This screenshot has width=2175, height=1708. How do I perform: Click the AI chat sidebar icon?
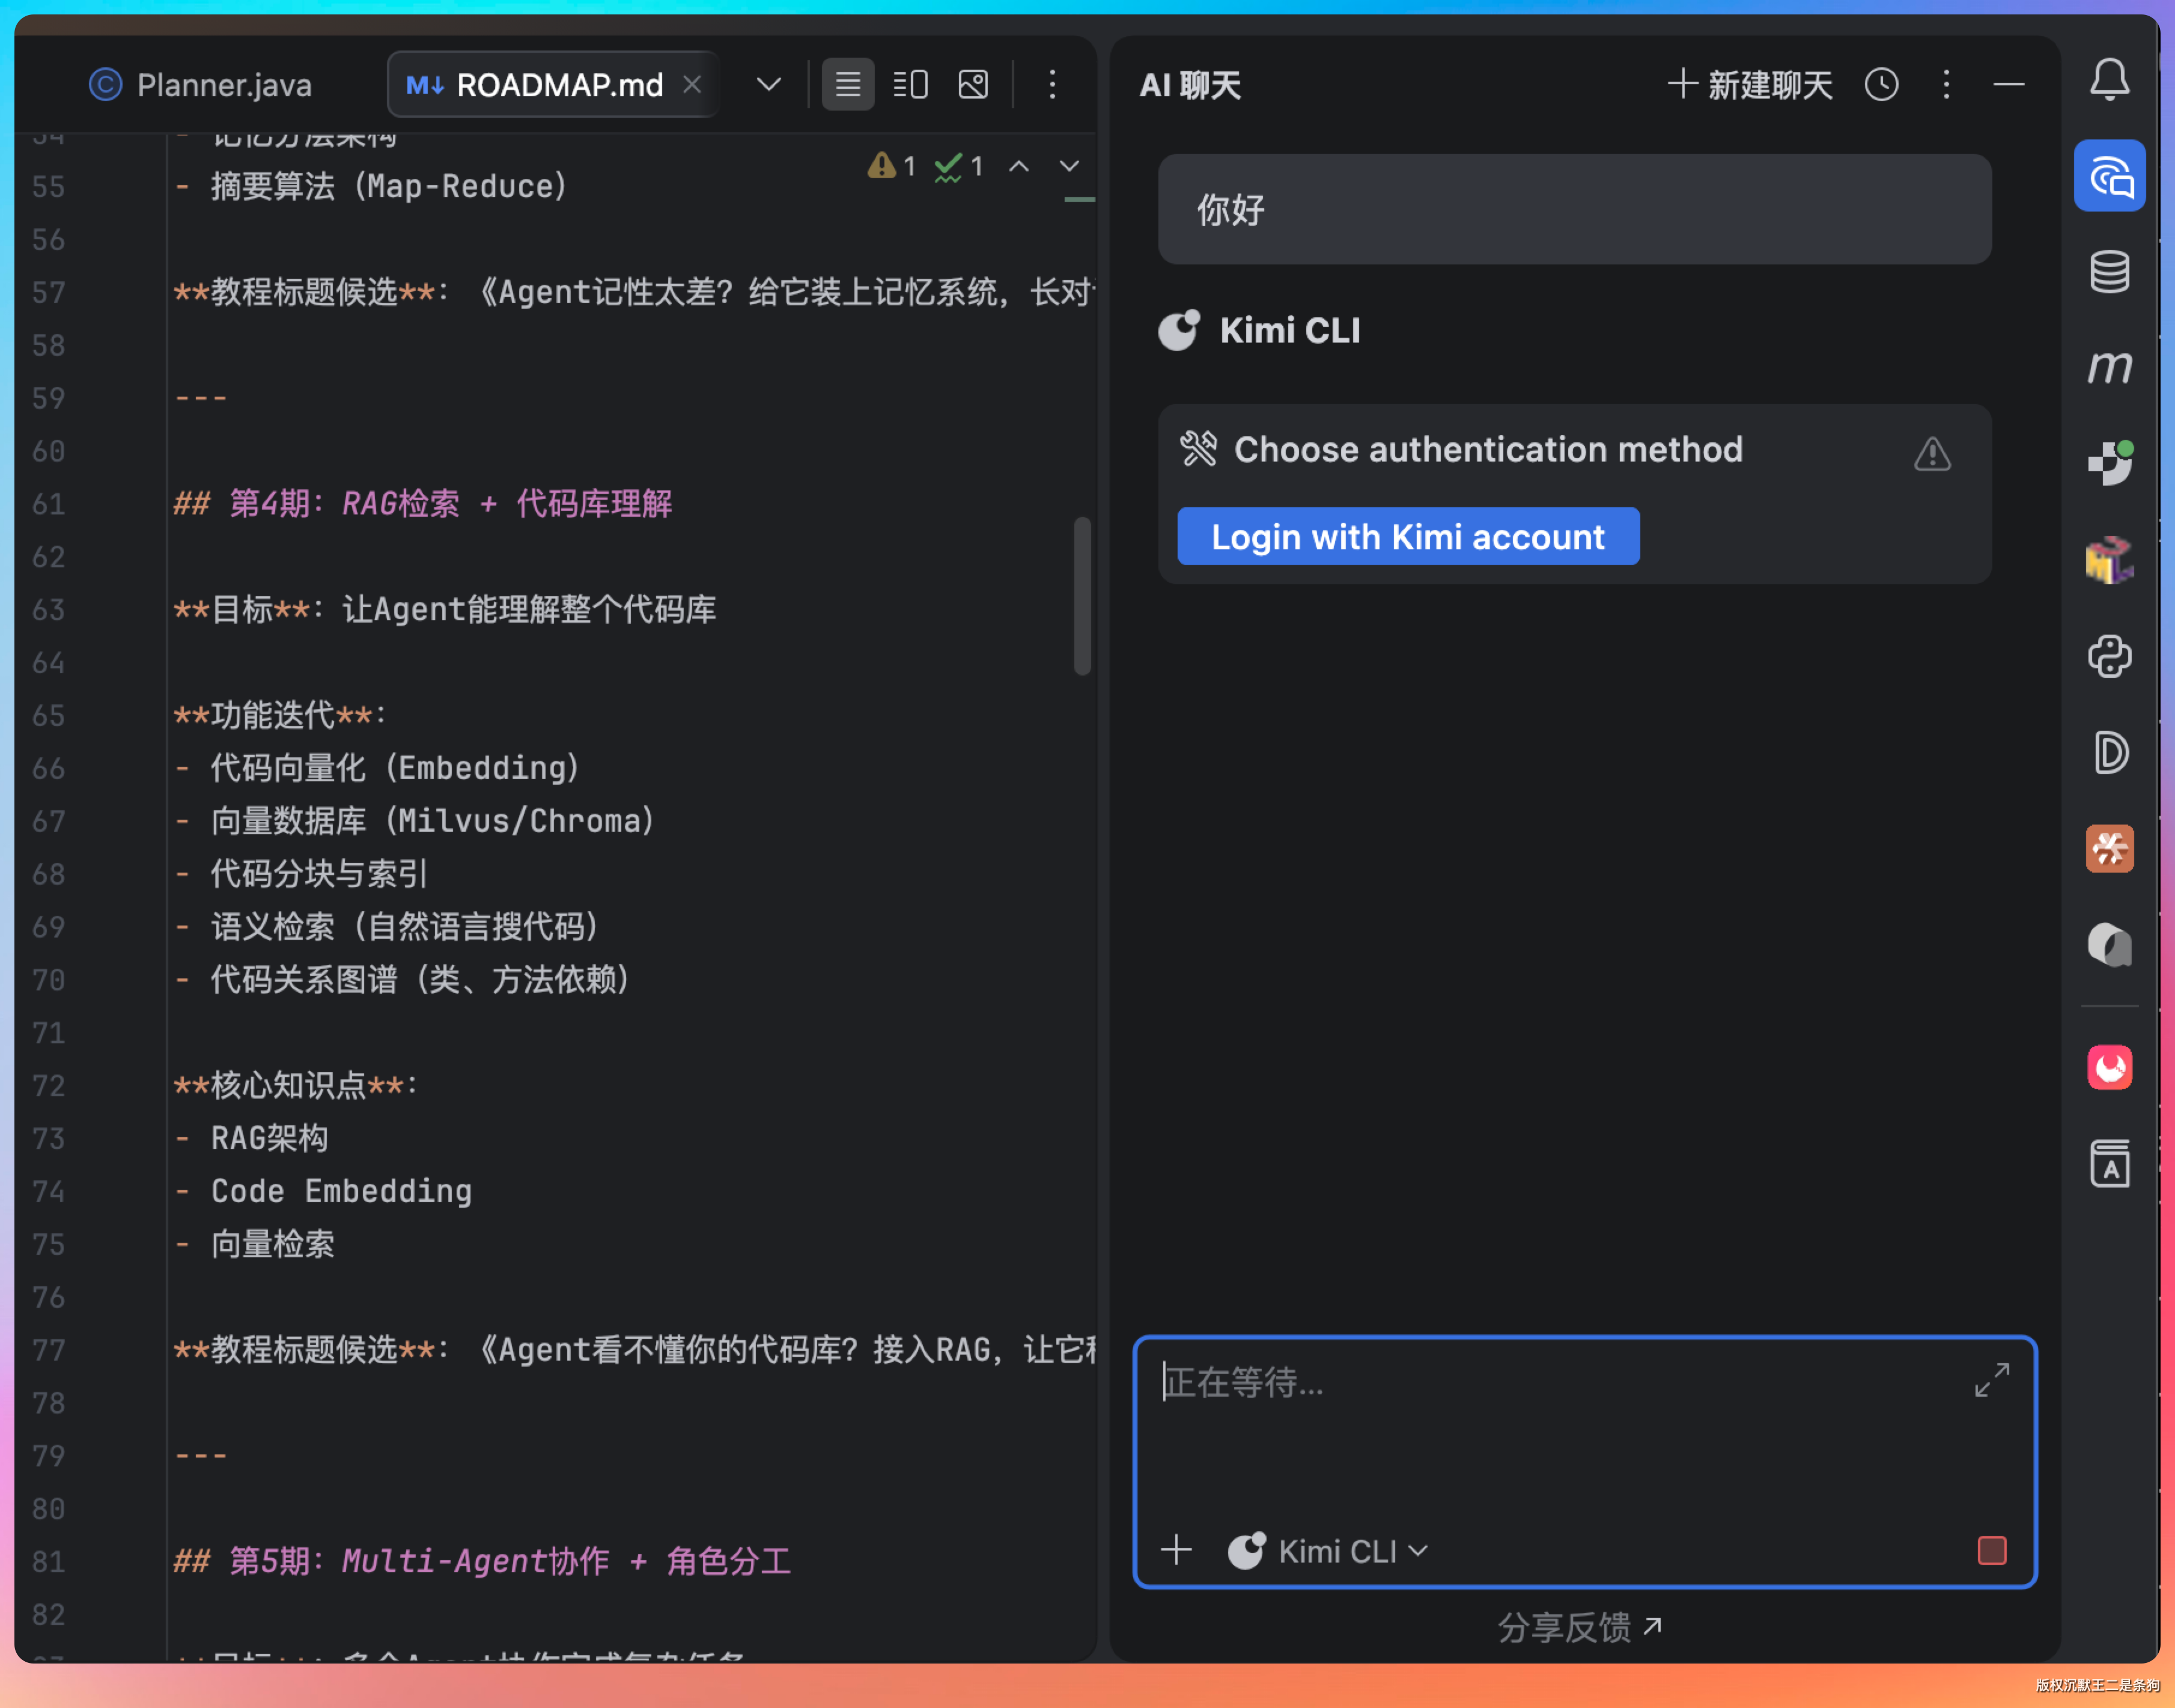coord(2109,176)
